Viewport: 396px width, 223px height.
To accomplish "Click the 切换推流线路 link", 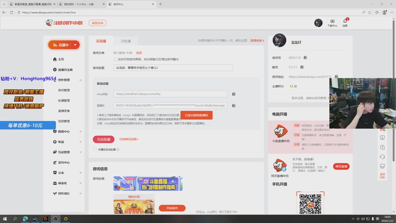I will [x=129, y=139].
